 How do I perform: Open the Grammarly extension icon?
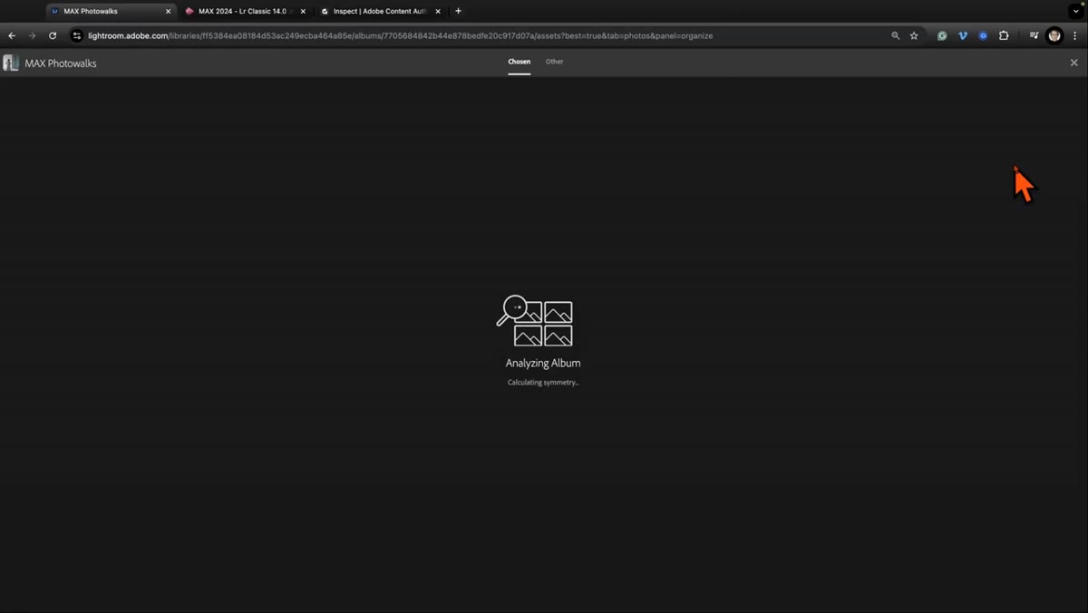[x=942, y=35]
